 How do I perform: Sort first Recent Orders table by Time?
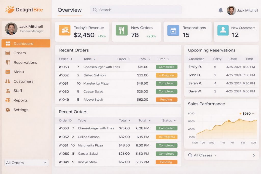[x=163, y=59]
